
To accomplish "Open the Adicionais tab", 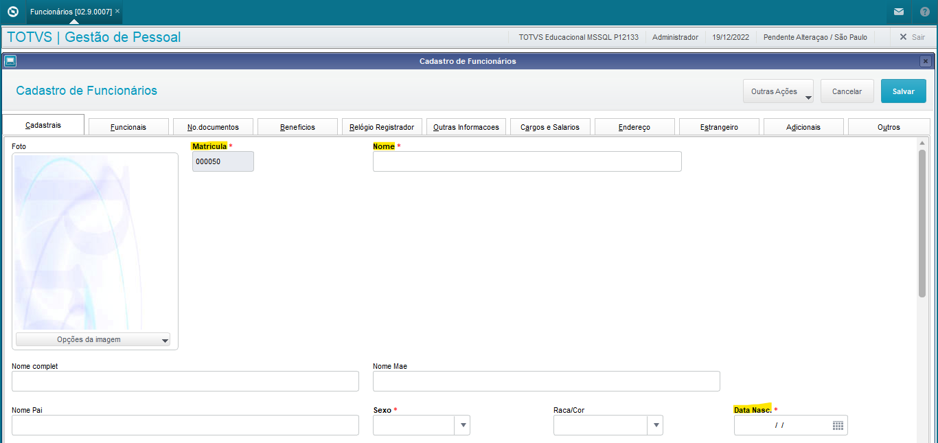I will pyautogui.click(x=803, y=127).
